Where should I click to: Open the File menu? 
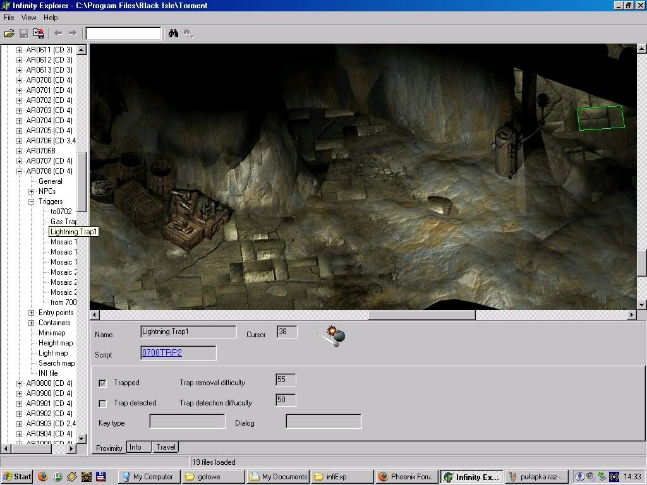pos(9,18)
